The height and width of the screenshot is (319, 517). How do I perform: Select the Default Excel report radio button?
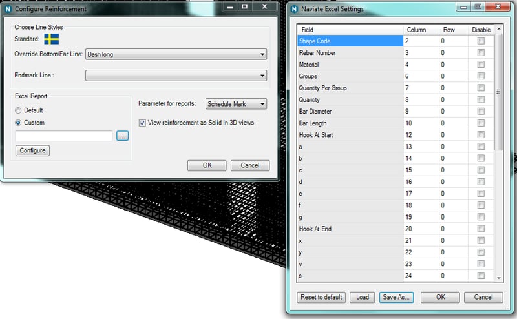pyautogui.click(x=18, y=110)
